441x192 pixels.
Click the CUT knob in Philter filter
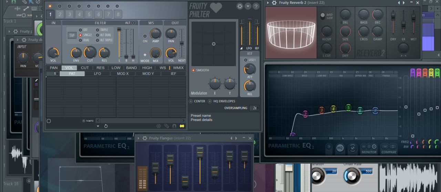[x=90, y=52]
